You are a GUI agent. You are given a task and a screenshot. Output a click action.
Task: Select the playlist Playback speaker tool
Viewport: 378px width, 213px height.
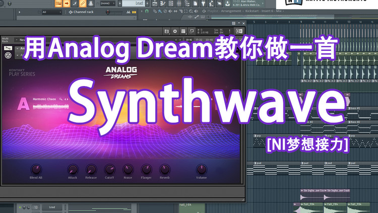coord(196,11)
